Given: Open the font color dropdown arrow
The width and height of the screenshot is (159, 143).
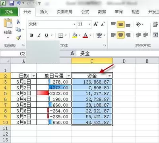Looking at the screenshot, I should tap(90, 35).
